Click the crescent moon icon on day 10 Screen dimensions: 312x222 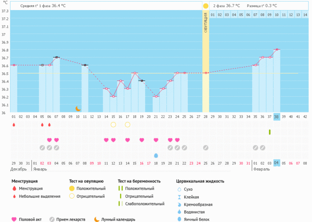78,108
